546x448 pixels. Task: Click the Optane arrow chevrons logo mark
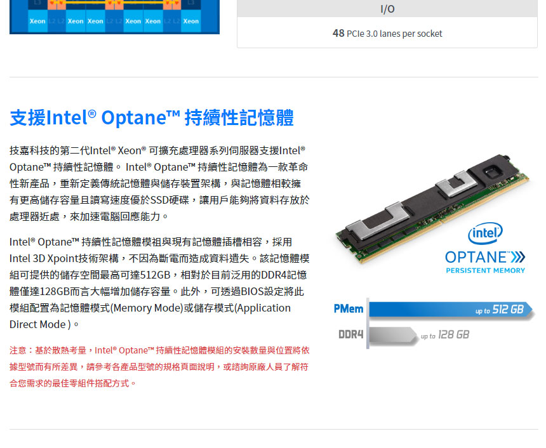518,258
